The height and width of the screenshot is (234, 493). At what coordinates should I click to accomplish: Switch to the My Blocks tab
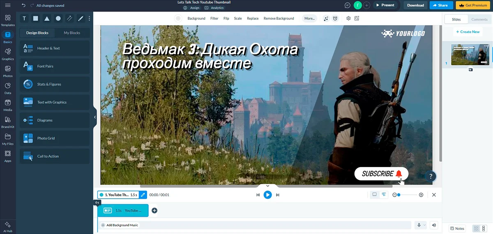pos(72,33)
